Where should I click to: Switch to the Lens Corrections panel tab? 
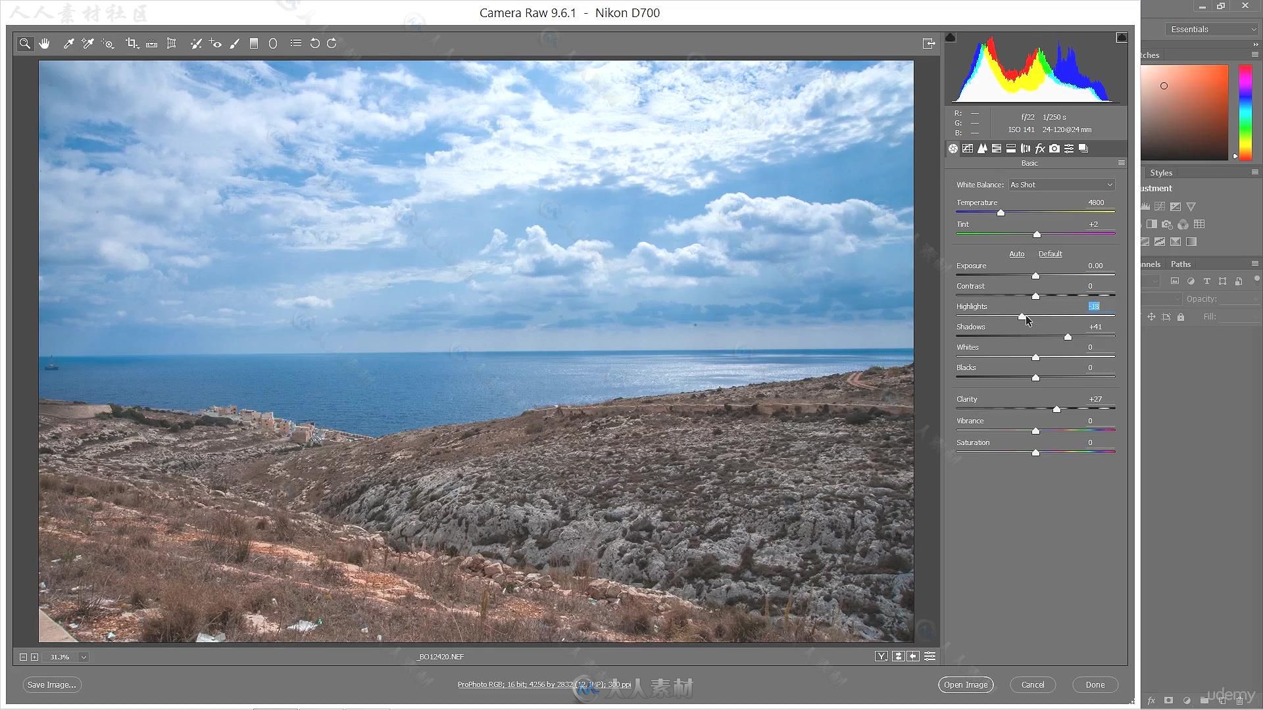(1026, 149)
